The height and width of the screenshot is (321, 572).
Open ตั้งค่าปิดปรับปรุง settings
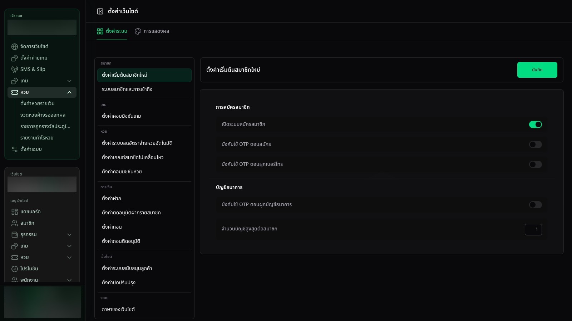(x=144, y=283)
